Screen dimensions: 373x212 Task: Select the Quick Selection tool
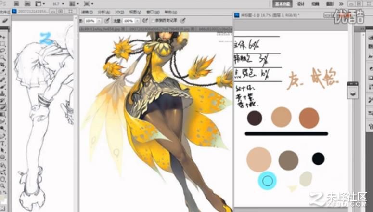tap(3, 57)
